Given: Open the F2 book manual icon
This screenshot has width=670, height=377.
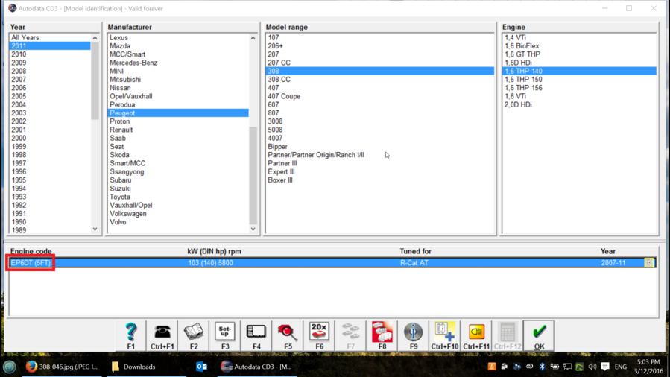Looking at the screenshot, I should click(194, 336).
